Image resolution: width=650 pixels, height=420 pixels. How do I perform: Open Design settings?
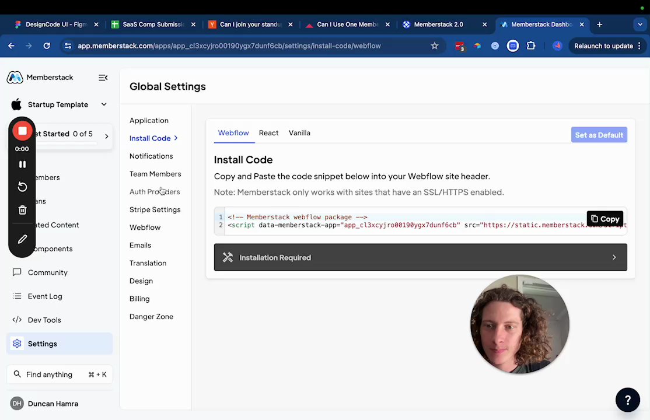click(141, 281)
